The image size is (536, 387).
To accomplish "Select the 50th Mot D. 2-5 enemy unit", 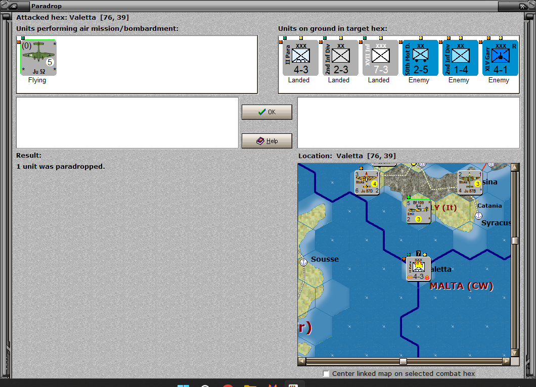I will click(x=421, y=58).
